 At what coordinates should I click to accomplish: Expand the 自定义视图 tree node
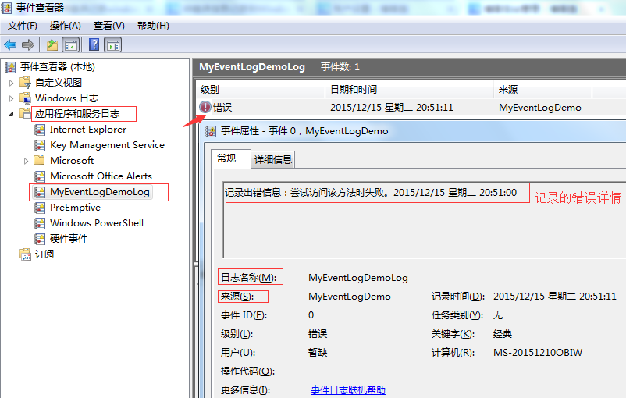(11, 83)
